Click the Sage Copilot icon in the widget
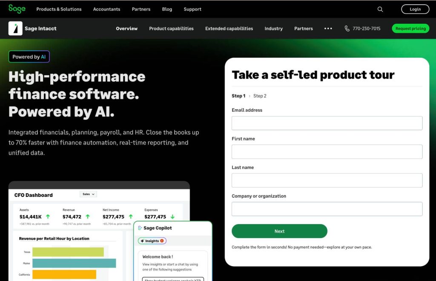Image resolution: width=436 pixels, height=281 pixels. coord(140,228)
